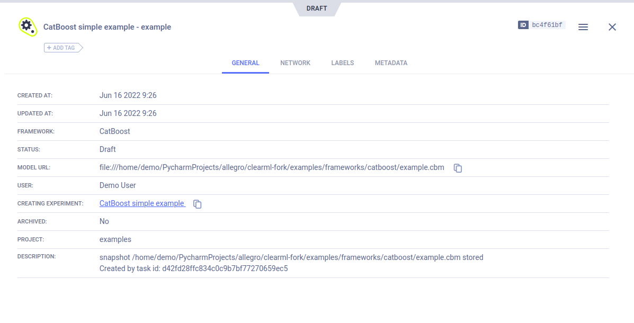Copy the model URL with the copy icon

pos(458,168)
